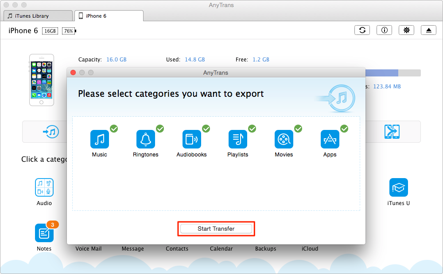Click the 16.0 GB capacity value
This screenshot has height=274, width=443.
tap(117, 60)
